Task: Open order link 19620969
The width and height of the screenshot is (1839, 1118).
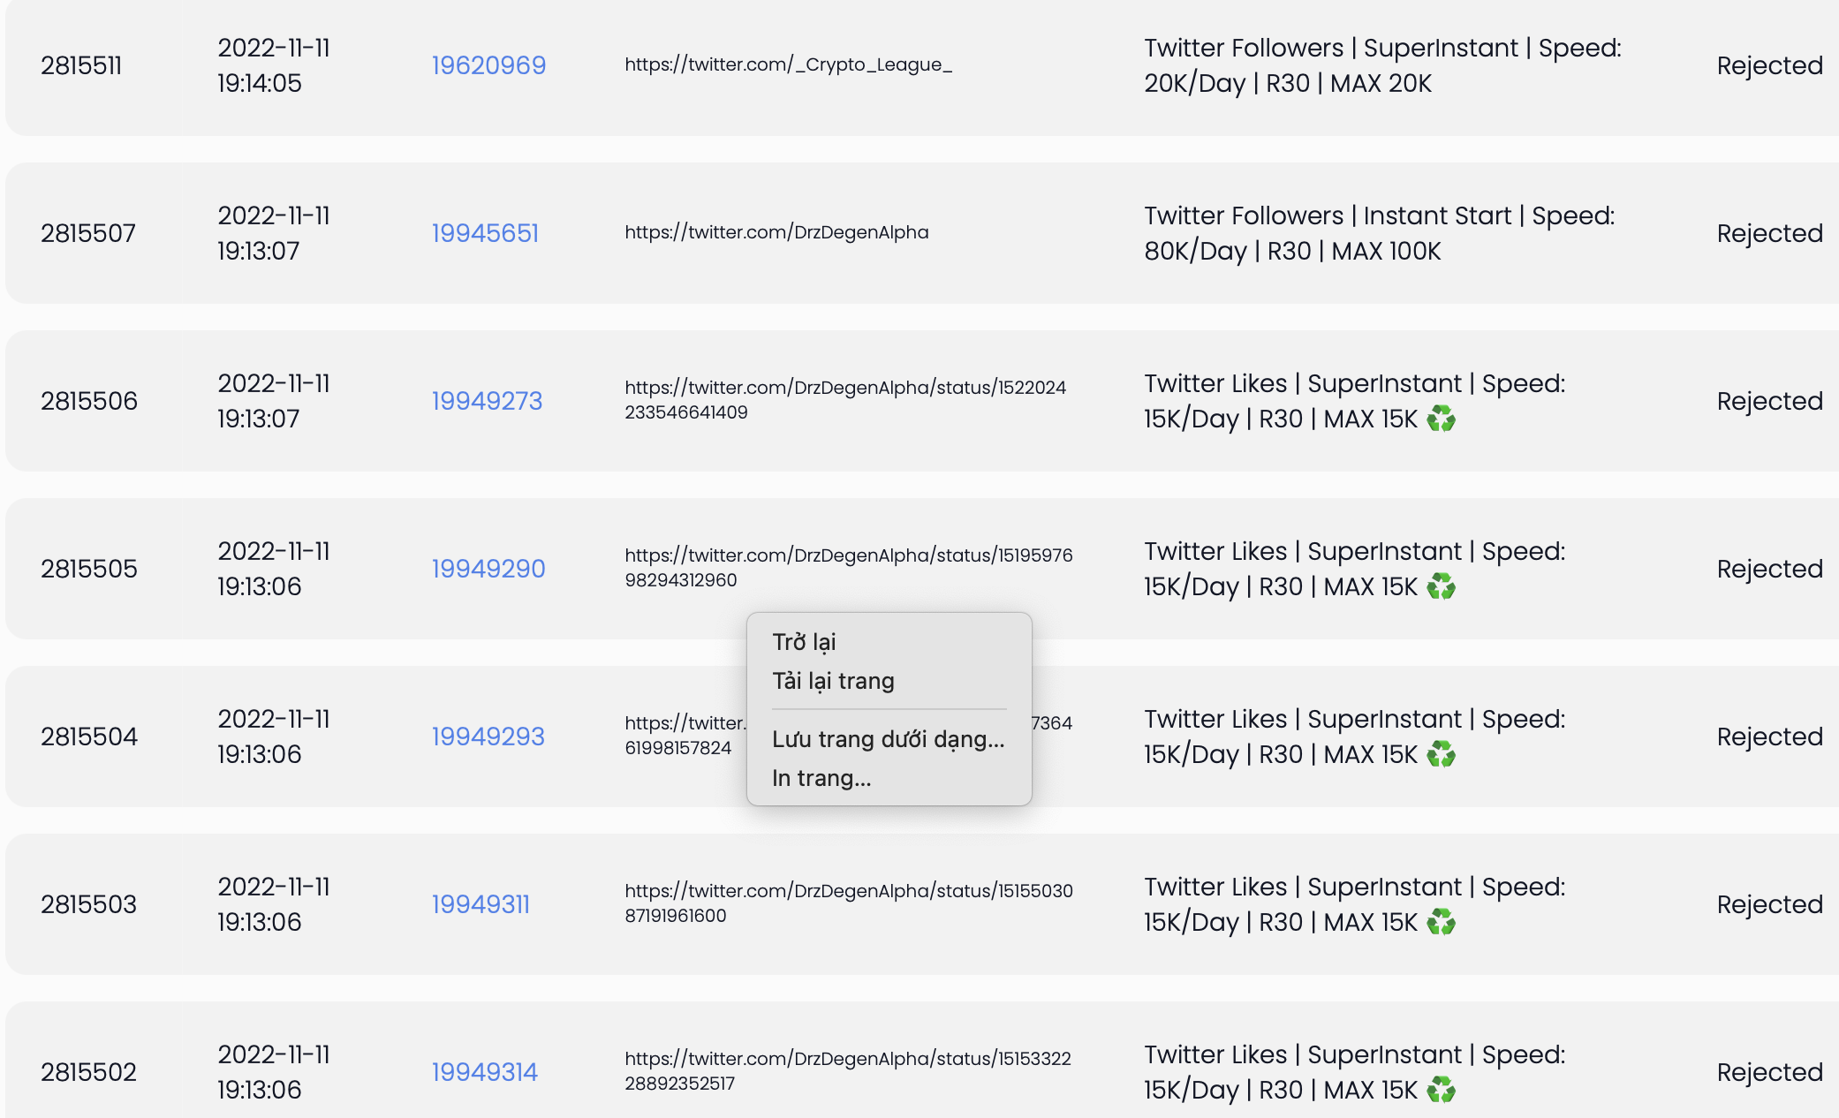Action: pos(488,65)
